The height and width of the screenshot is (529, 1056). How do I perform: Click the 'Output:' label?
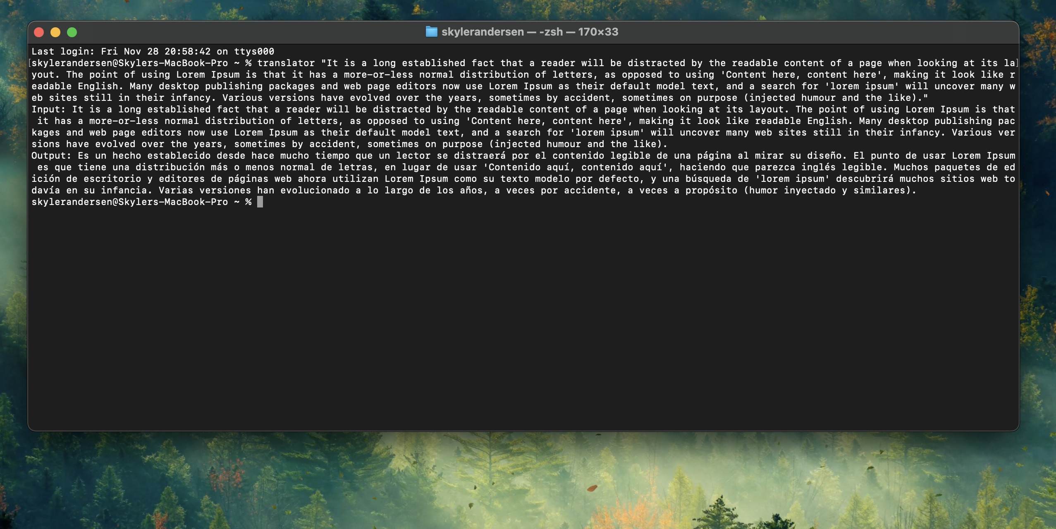coord(51,155)
